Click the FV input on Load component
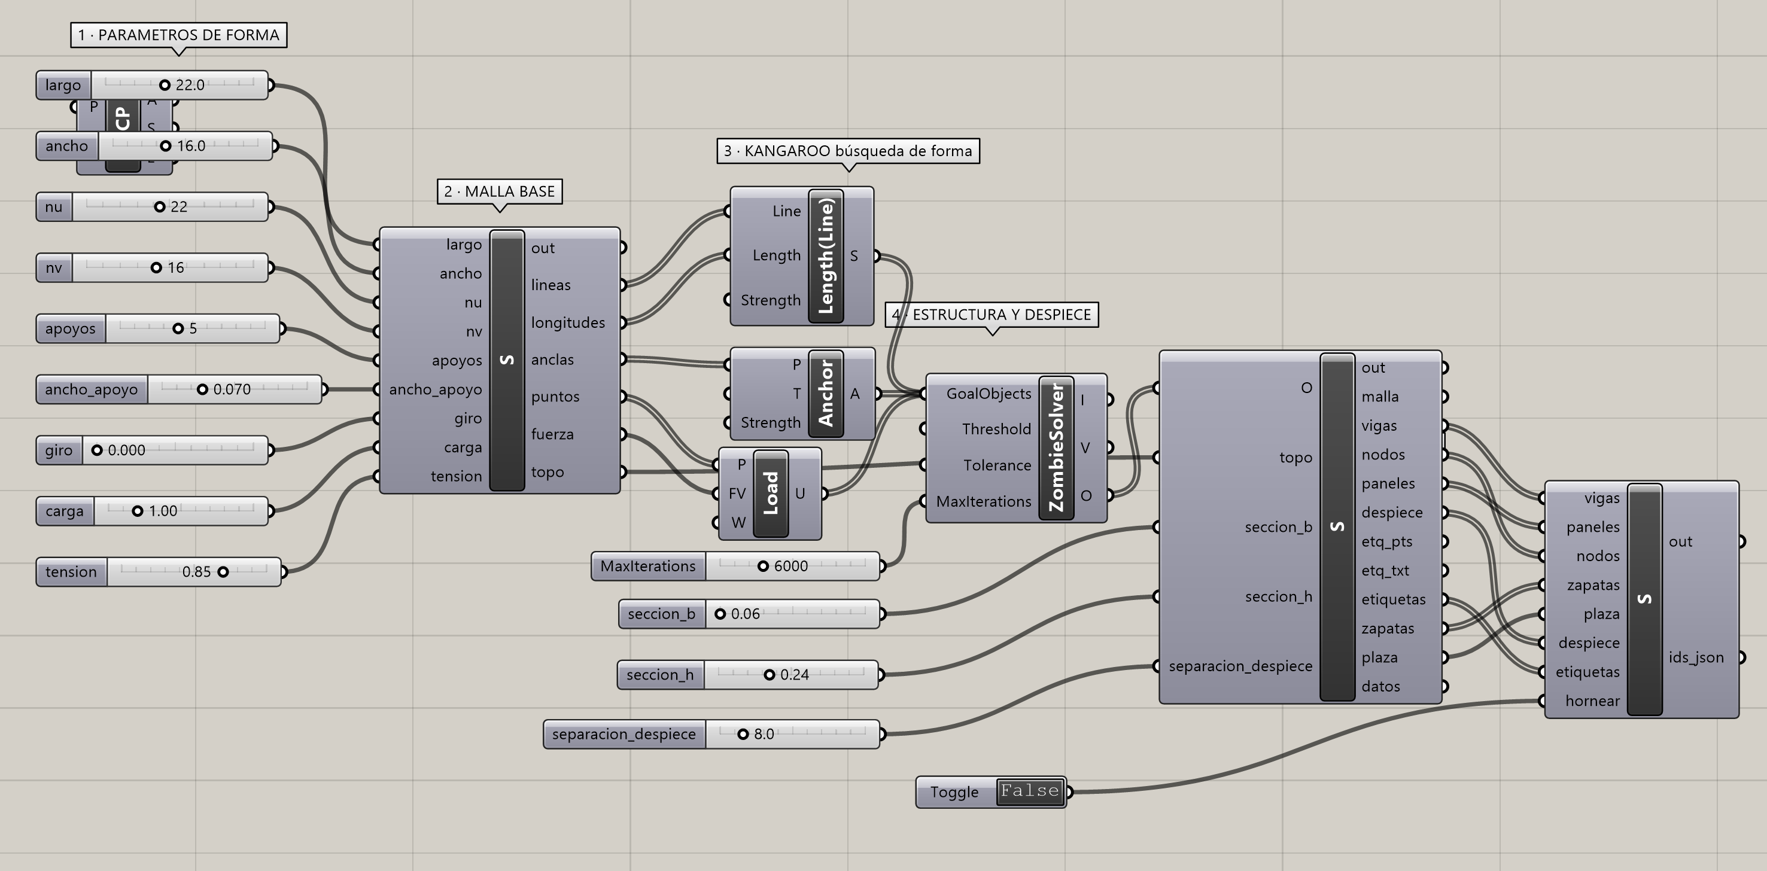 (x=737, y=493)
